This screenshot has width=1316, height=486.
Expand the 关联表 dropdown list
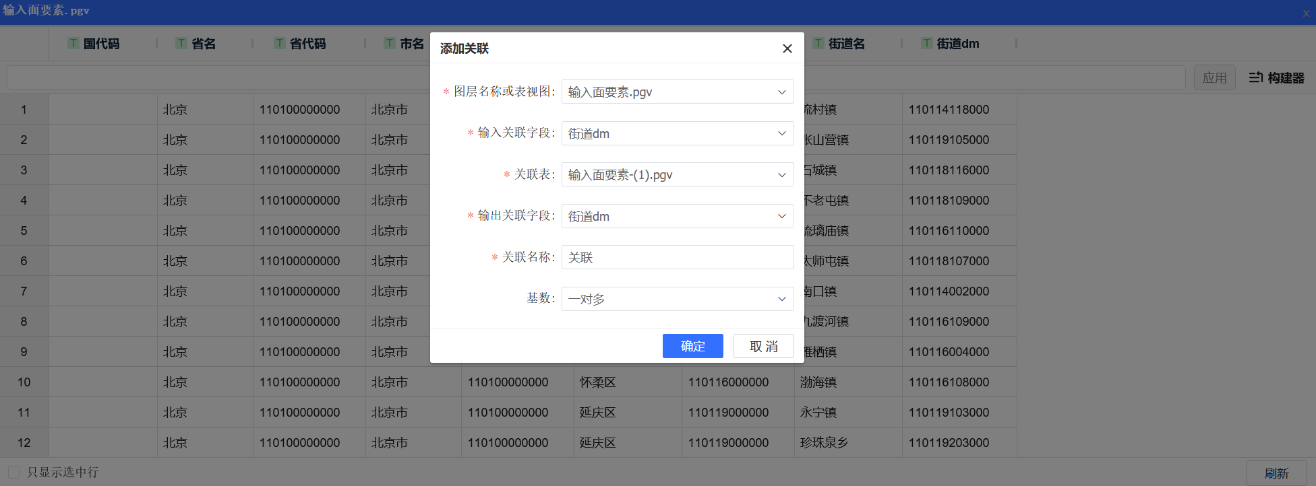677,175
